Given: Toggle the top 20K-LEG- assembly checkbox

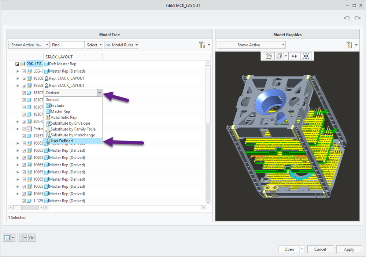Looking at the screenshot, I should pyautogui.click(x=17, y=64).
